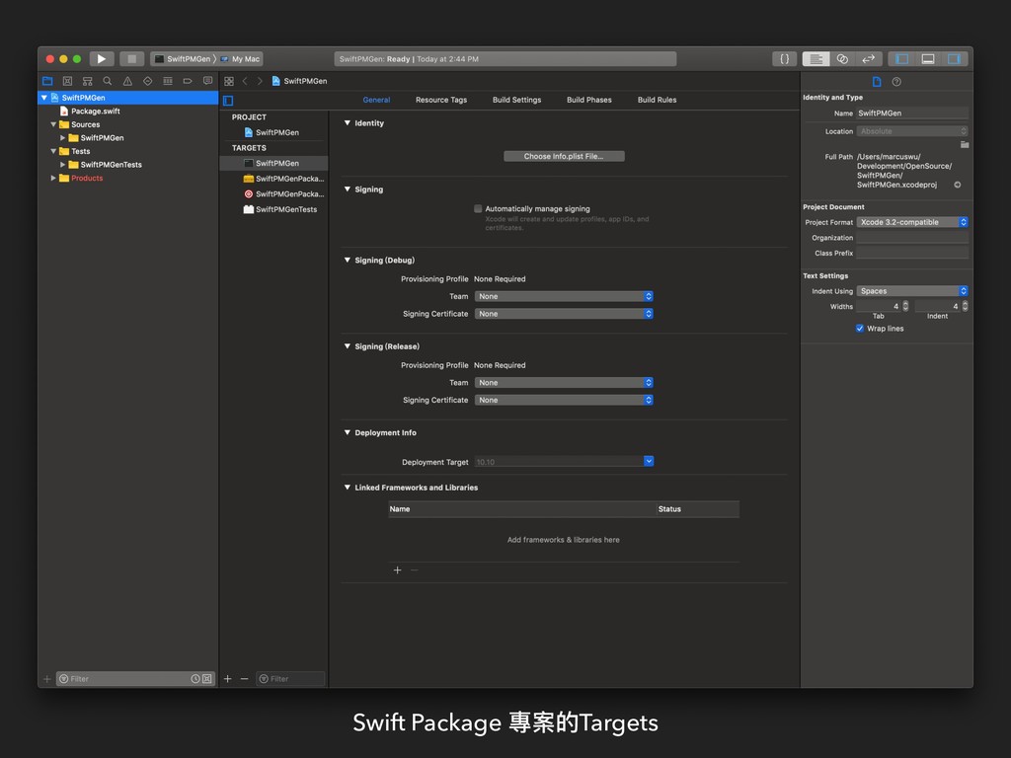Open Signing Certificate dropdown under Signing (Debug)
Viewport: 1011px width, 758px height.
click(564, 314)
